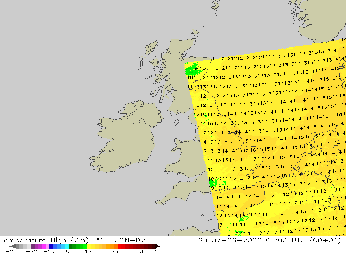
Task: Click the '48' legend label
Action: (157, 251)
